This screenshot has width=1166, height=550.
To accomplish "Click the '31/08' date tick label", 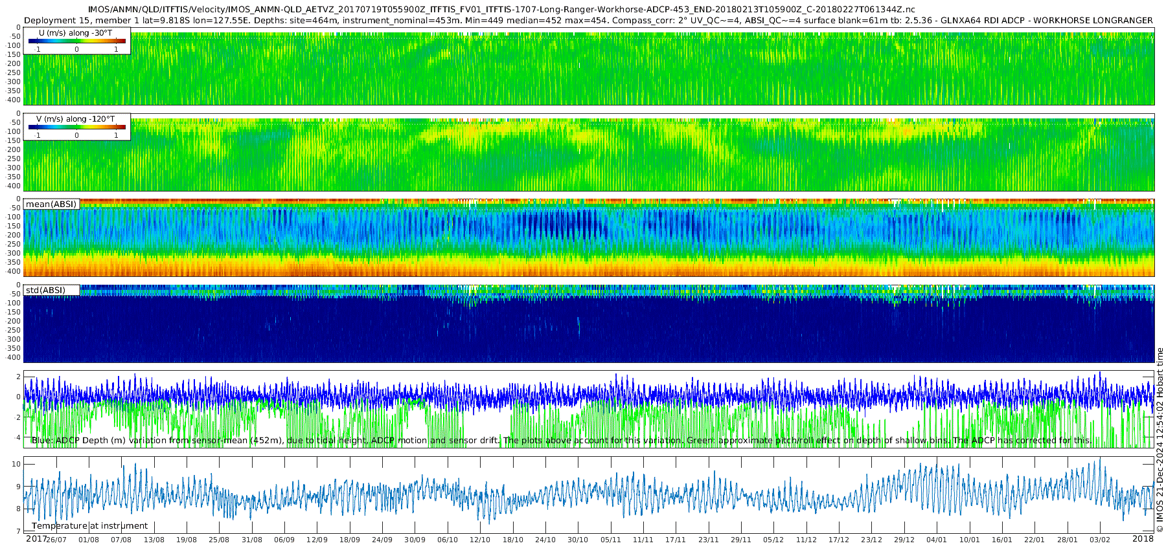I will (x=252, y=540).
